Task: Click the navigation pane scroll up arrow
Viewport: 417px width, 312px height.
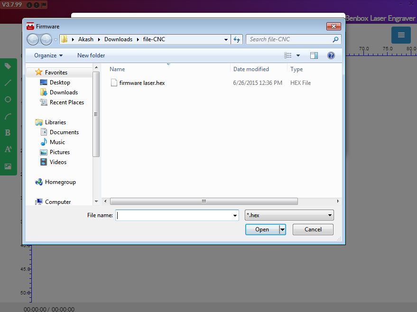Action: point(96,67)
